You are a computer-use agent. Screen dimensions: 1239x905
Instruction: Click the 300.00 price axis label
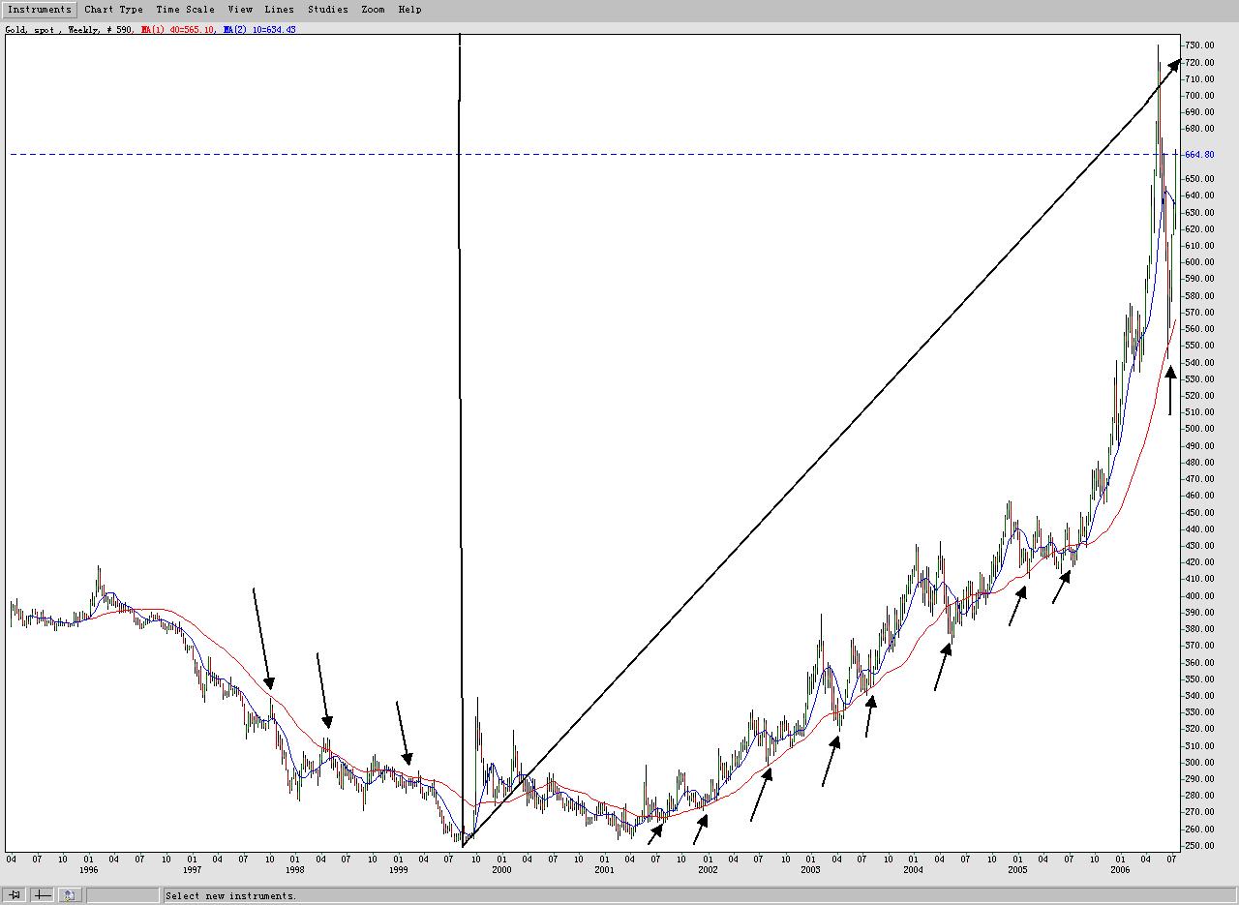tap(1200, 763)
